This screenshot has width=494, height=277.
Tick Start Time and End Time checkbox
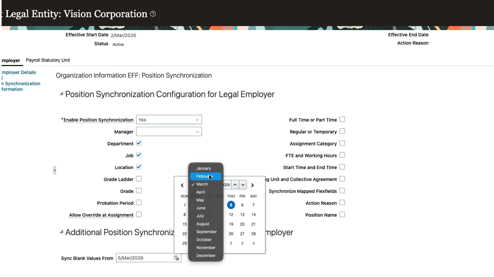(342, 167)
